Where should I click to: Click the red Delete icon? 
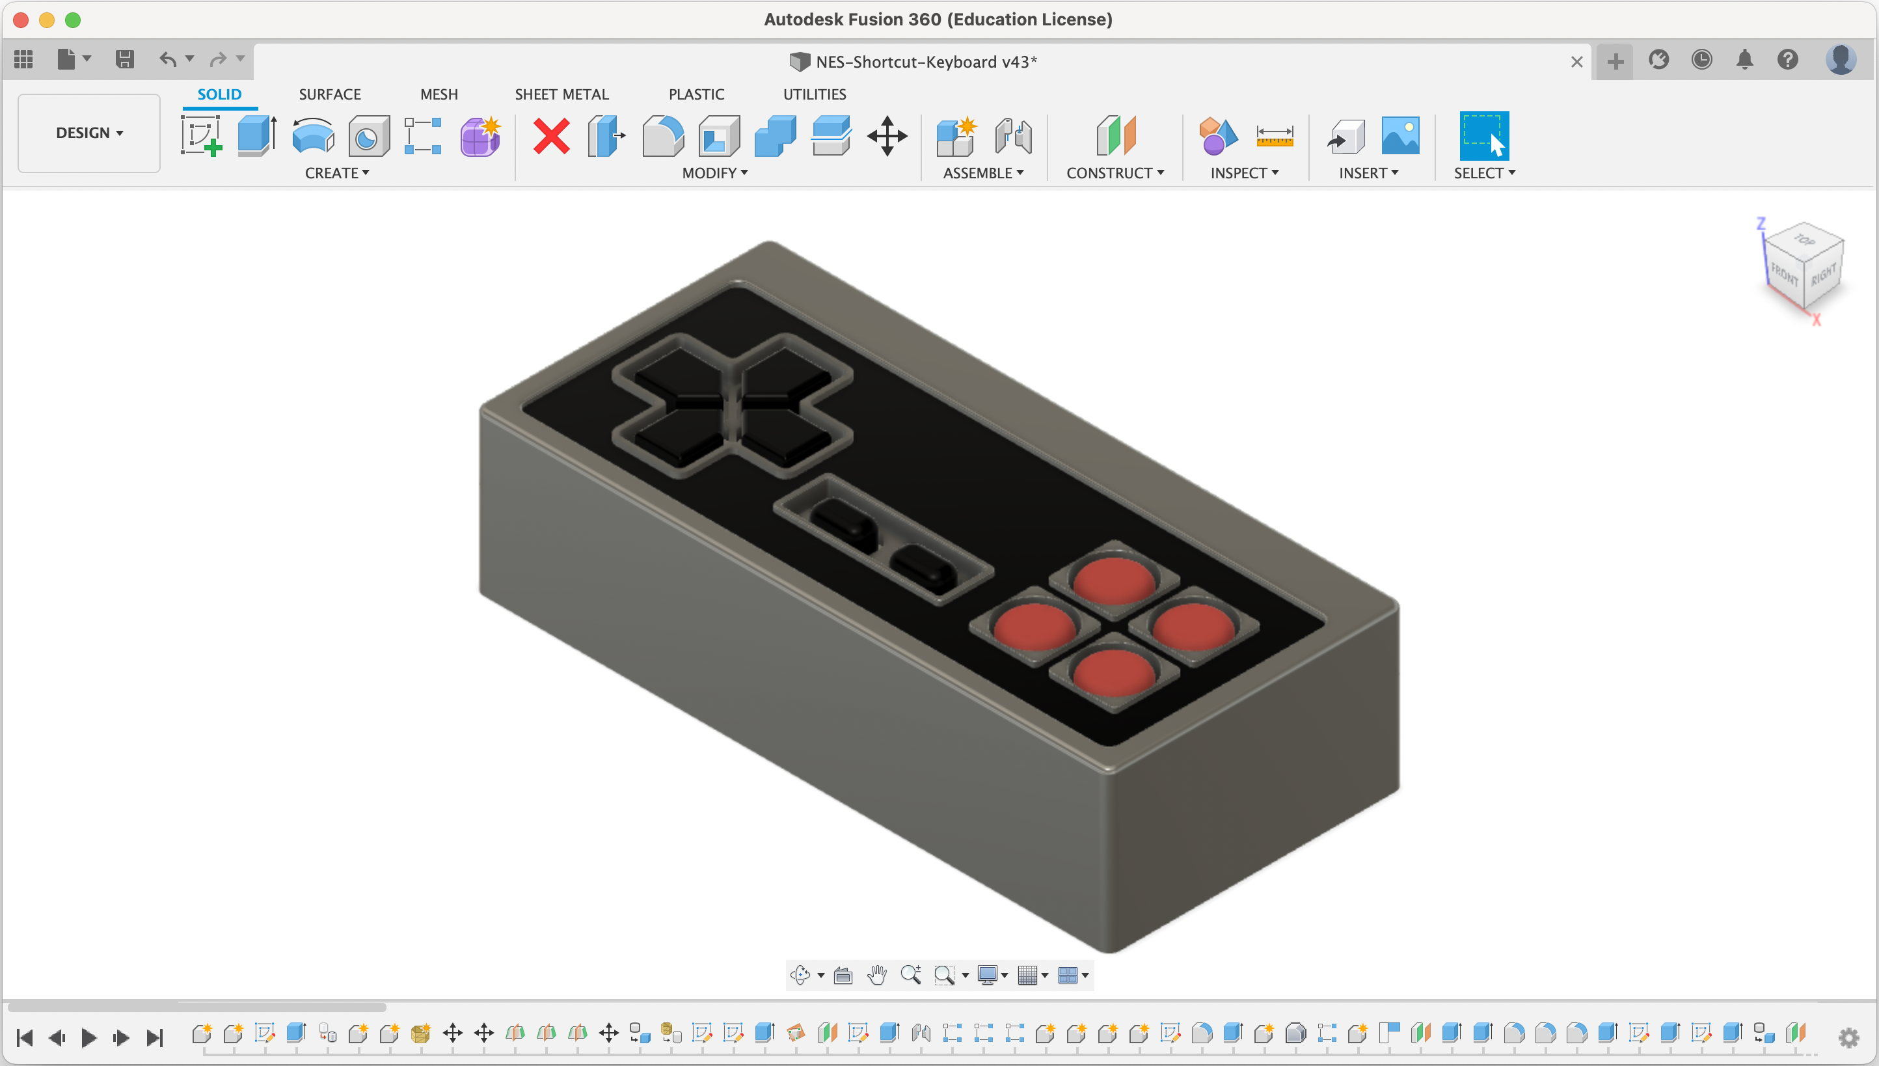[551, 136]
